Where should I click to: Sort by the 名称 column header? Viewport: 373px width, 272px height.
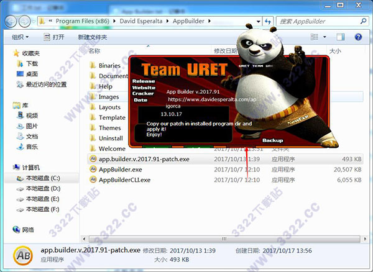[94, 51]
